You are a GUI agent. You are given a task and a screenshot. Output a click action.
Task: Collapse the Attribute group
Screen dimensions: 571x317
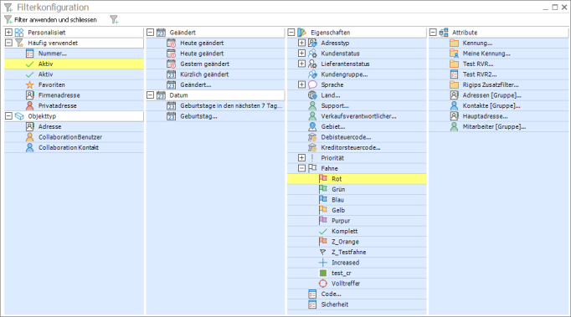(x=433, y=33)
